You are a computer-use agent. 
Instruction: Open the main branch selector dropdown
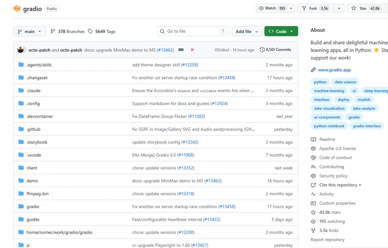point(30,31)
